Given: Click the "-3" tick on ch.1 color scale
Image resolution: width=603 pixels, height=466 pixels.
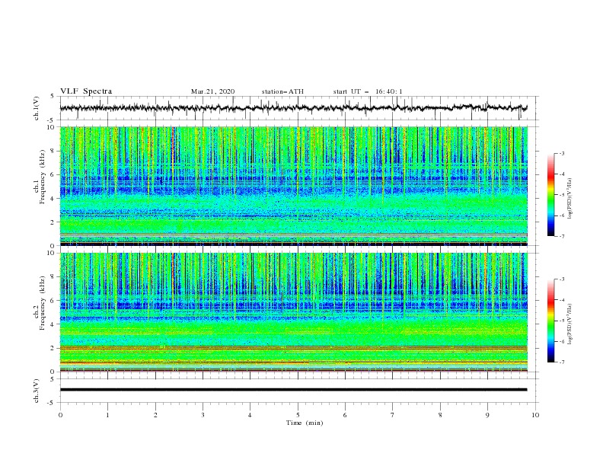Looking at the screenshot, I should coord(562,153).
